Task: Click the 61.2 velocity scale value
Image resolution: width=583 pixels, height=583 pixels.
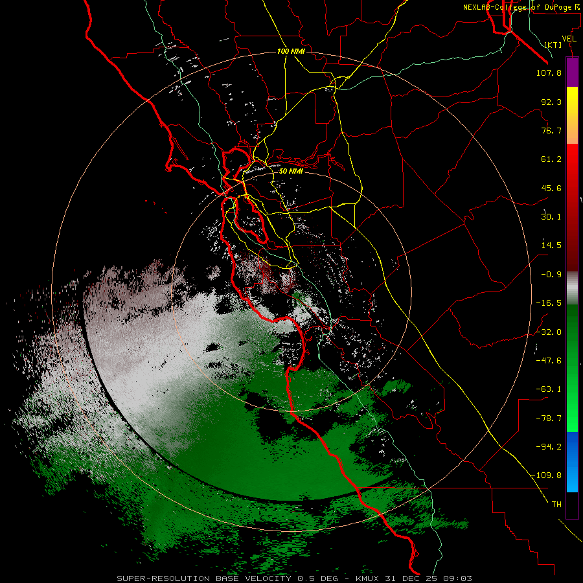Action: pyautogui.click(x=551, y=159)
